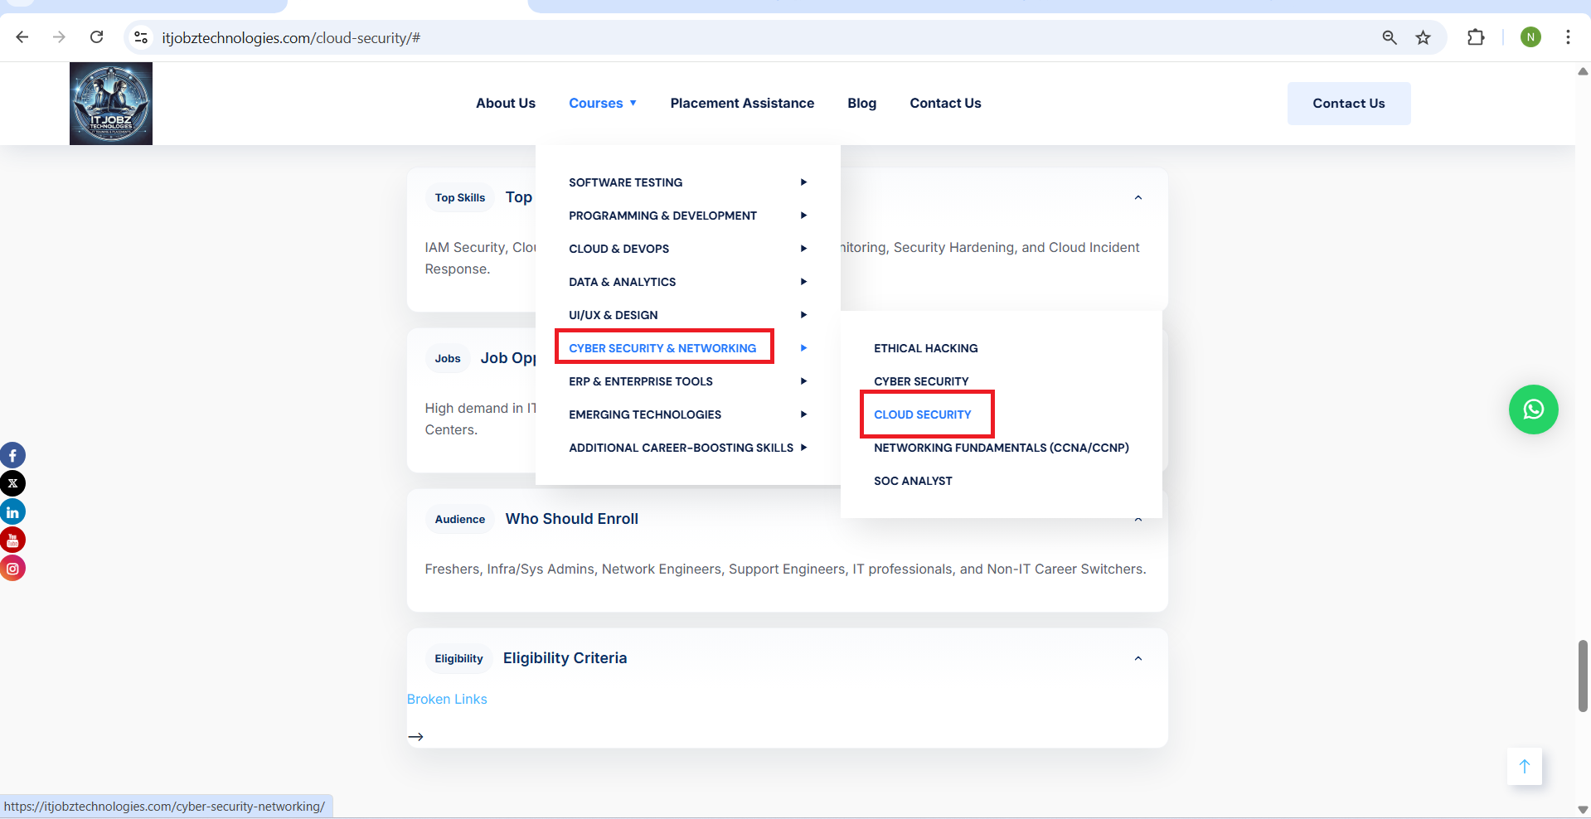
Task: Collapse the Top Skills accordion chevron
Action: [x=1137, y=197]
